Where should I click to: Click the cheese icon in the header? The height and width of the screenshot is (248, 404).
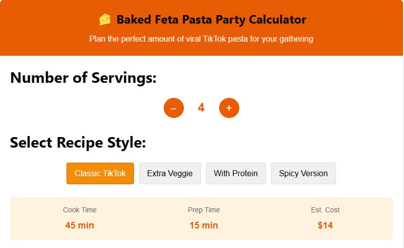click(105, 20)
